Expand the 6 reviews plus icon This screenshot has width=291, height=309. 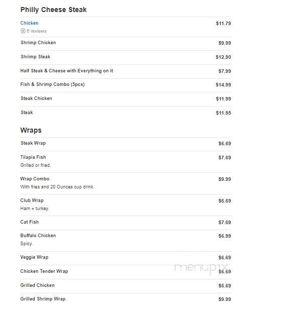pyautogui.click(x=23, y=31)
